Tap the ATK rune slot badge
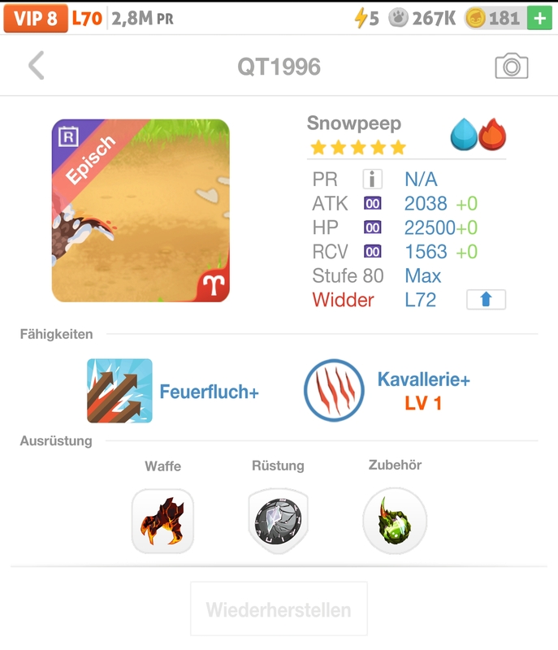 (x=373, y=203)
